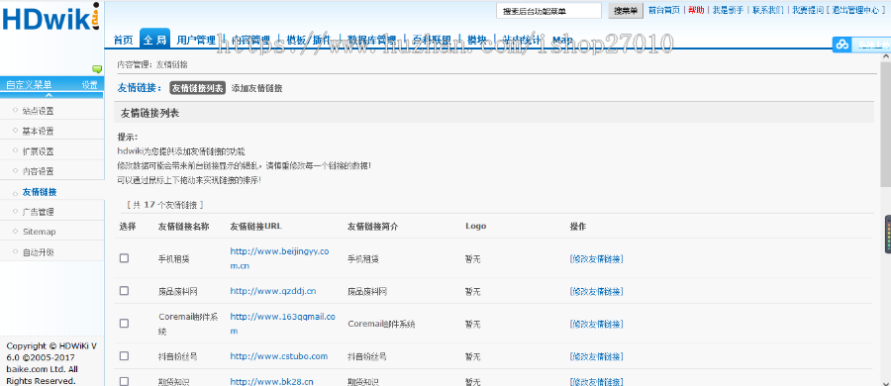
Task: Tick the checkbox for 废品废料网
Action: click(x=124, y=291)
